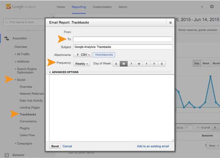Select Thursday in Day of Week
The image size is (220, 158).
tap(146, 64)
